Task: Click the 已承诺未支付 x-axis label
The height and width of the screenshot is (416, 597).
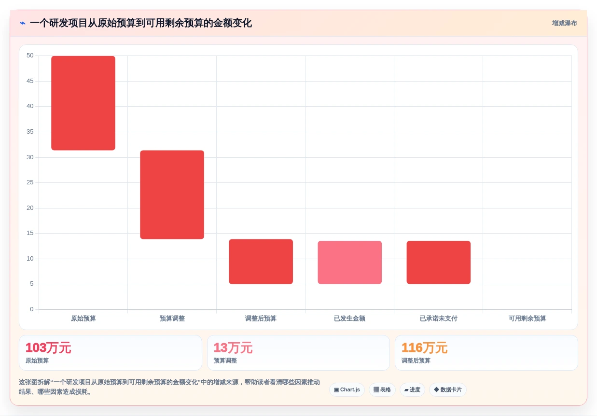Action: tap(439, 319)
